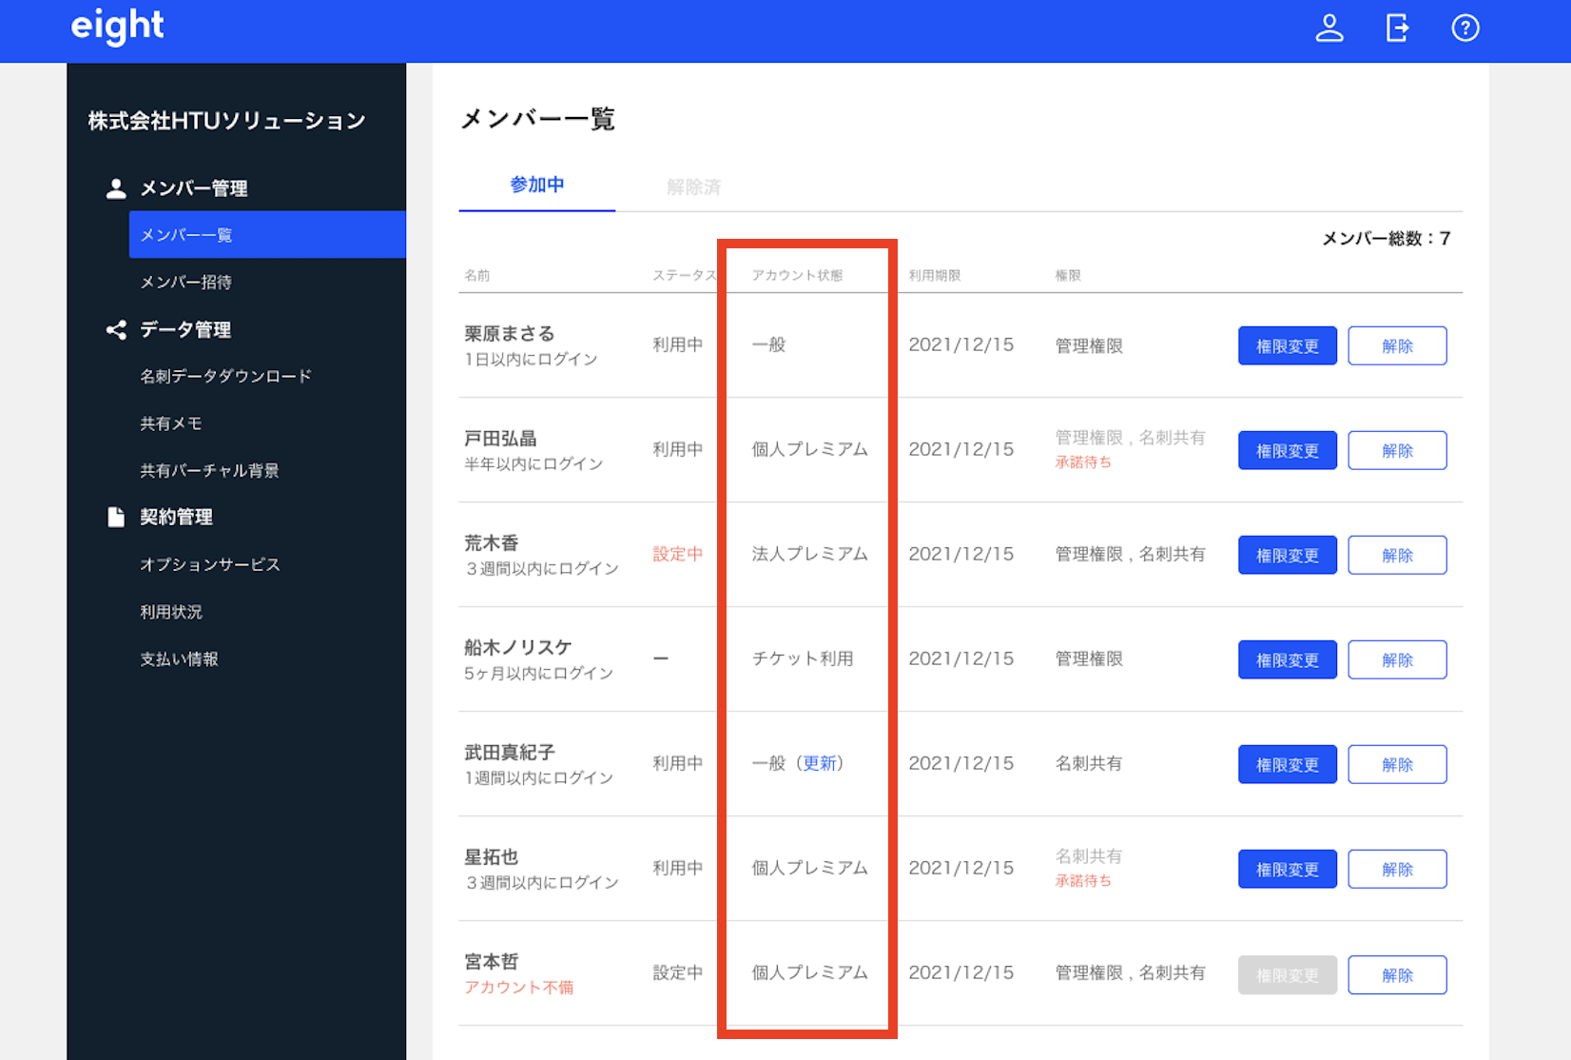Screen dimensions: 1571x1060
Task: Switch to the 解除済 tab
Action: [693, 186]
